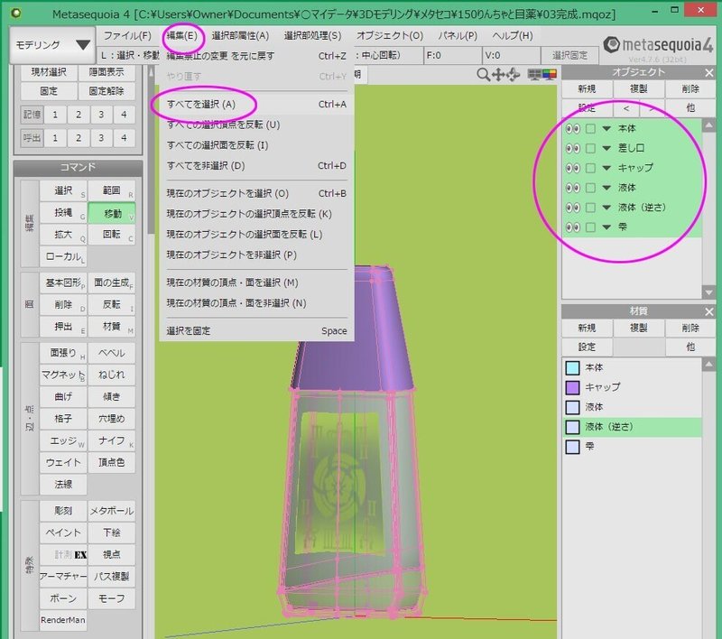722x639 pixels.
Task: Collapse the 雫 object triangle
Action: 606,227
